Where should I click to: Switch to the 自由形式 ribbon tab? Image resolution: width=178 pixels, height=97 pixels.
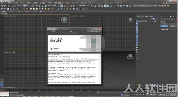click(11, 11)
